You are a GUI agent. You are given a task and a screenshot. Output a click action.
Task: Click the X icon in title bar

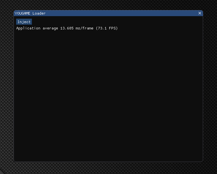click(200, 13)
